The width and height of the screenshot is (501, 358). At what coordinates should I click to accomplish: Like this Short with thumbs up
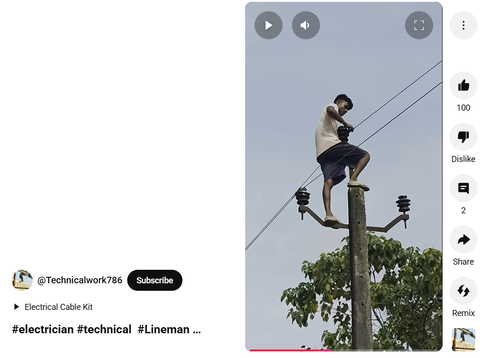coord(463,85)
